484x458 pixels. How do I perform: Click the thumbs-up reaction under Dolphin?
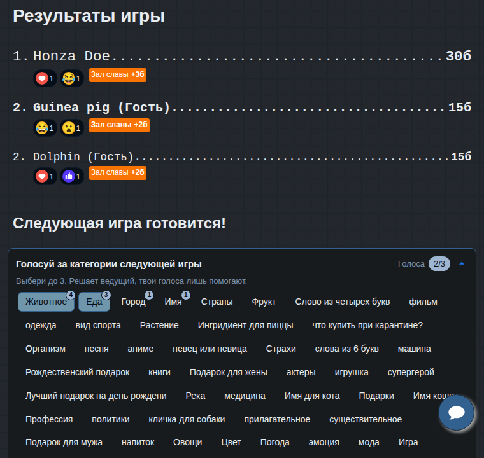point(72,176)
